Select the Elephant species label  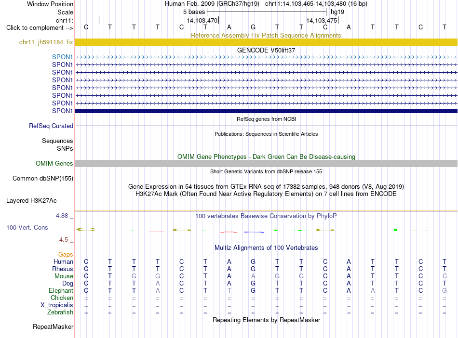(x=61, y=290)
